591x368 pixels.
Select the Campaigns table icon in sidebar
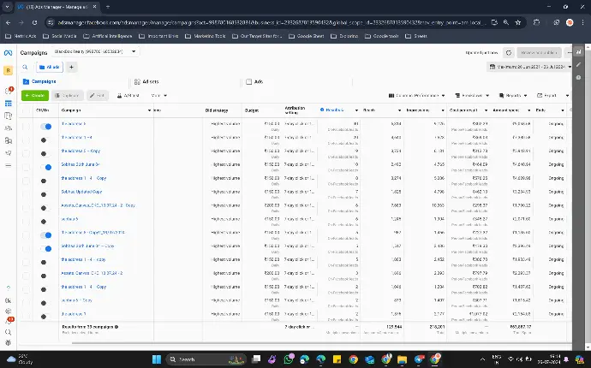coord(8,104)
